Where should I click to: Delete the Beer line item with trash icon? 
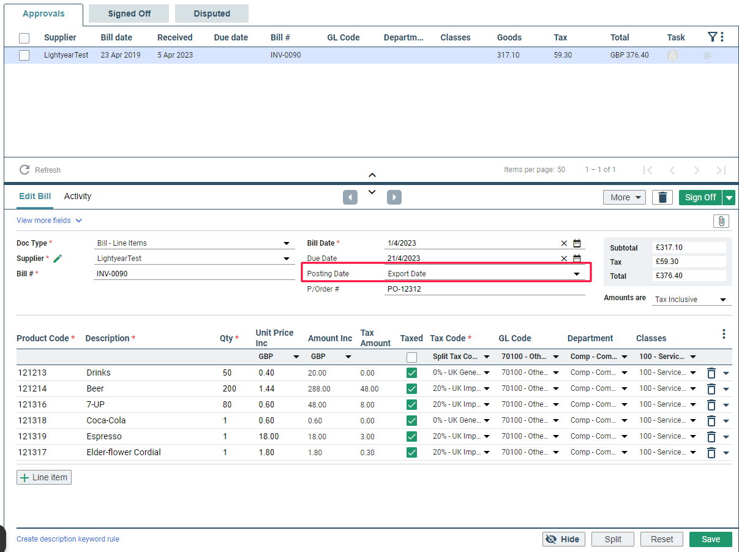pos(711,388)
